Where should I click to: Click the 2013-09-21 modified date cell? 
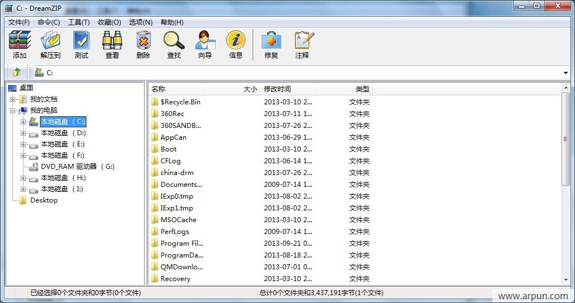point(288,244)
